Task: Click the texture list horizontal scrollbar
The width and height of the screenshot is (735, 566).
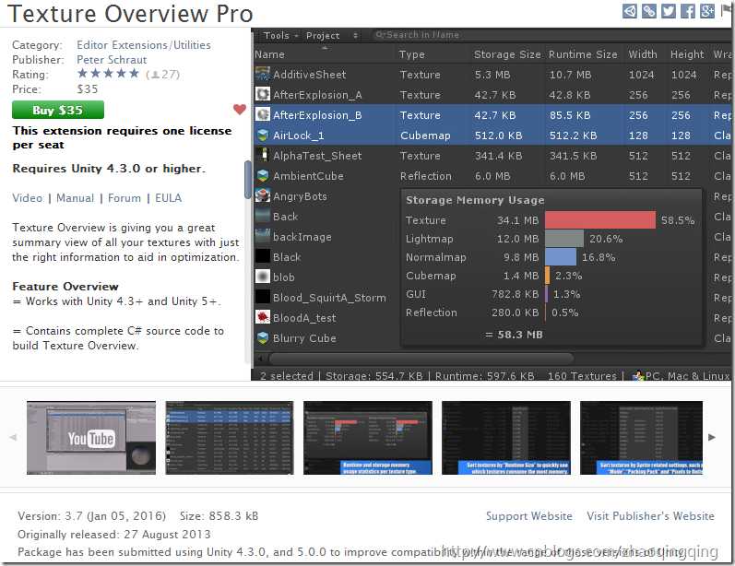Action: point(421,359)
